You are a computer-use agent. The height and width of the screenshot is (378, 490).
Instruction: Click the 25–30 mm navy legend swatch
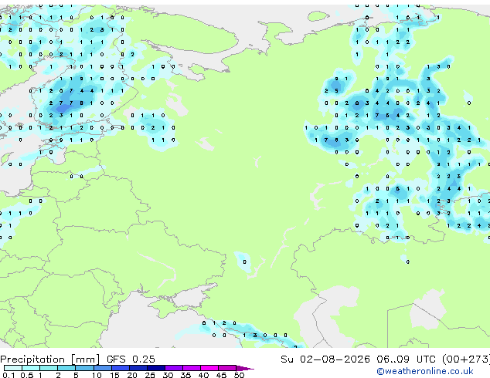155,368
